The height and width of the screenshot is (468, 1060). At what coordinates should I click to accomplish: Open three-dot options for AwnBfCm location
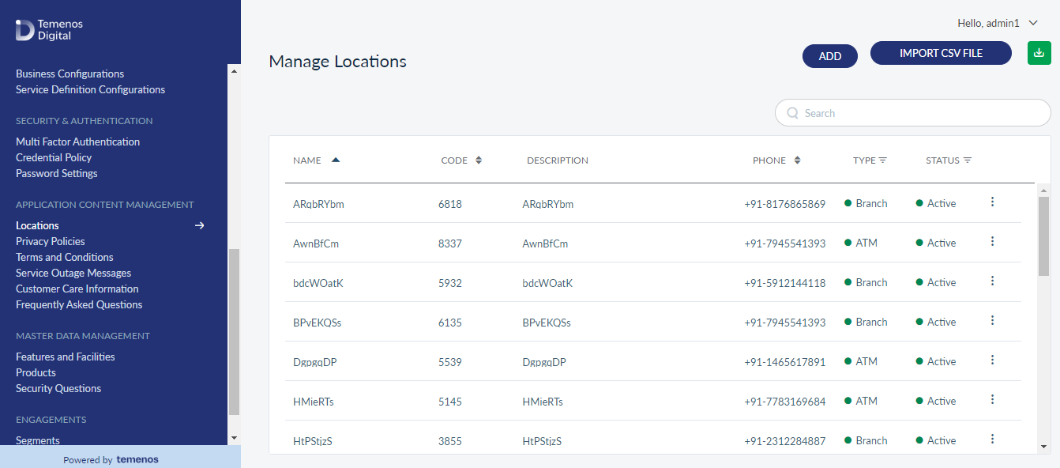(992, 241)
